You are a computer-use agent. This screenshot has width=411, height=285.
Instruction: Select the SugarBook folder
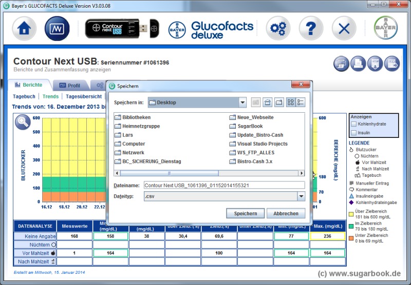click(x=246, y=126)
